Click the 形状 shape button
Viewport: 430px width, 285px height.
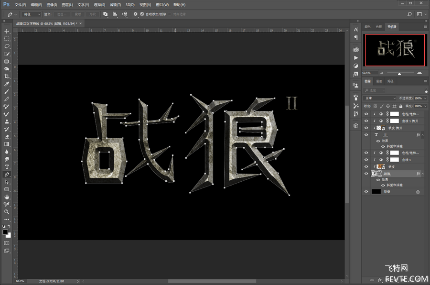[93, 14]
